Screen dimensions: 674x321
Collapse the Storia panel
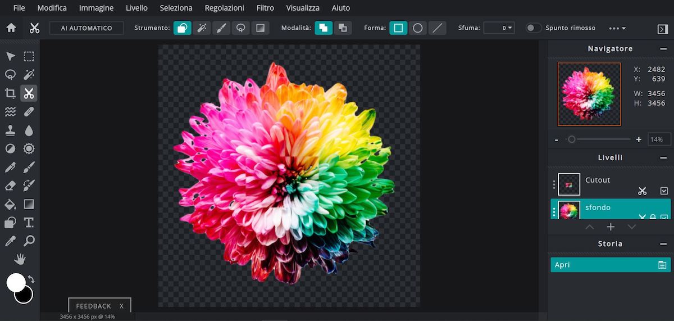(x=663, y=244)
